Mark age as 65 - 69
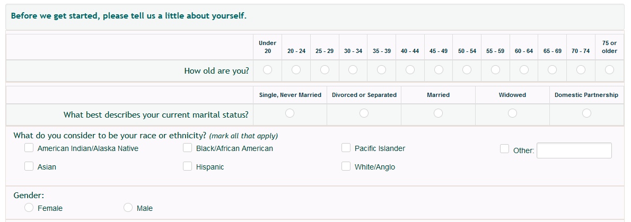 (x=553, y=69)
